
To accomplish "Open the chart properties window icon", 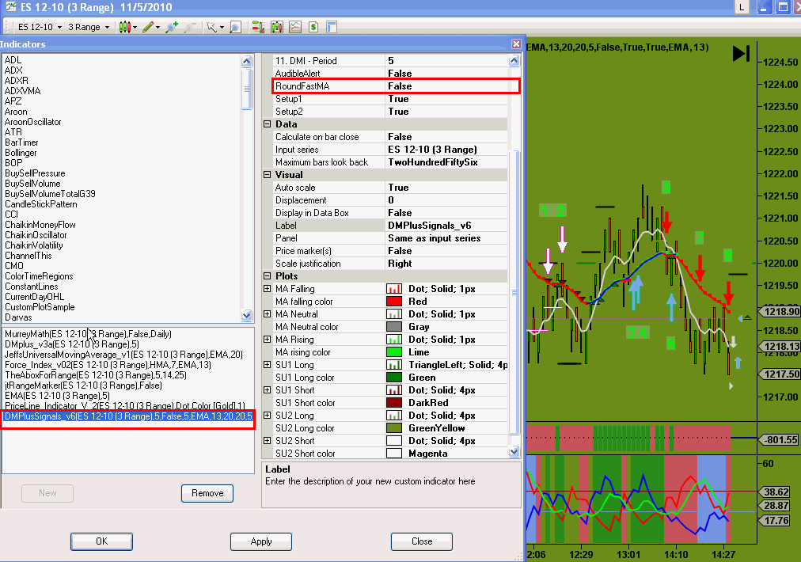I will click(332, 27).
